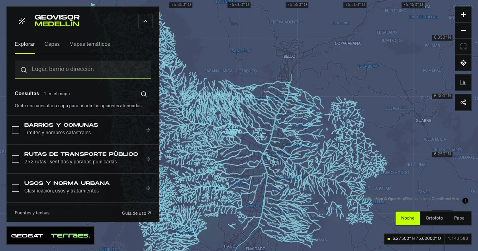This screenshot has width=478, height=251.
Task: Check the Rutas de Transporte Público checkbox
Action: point(16,159)
